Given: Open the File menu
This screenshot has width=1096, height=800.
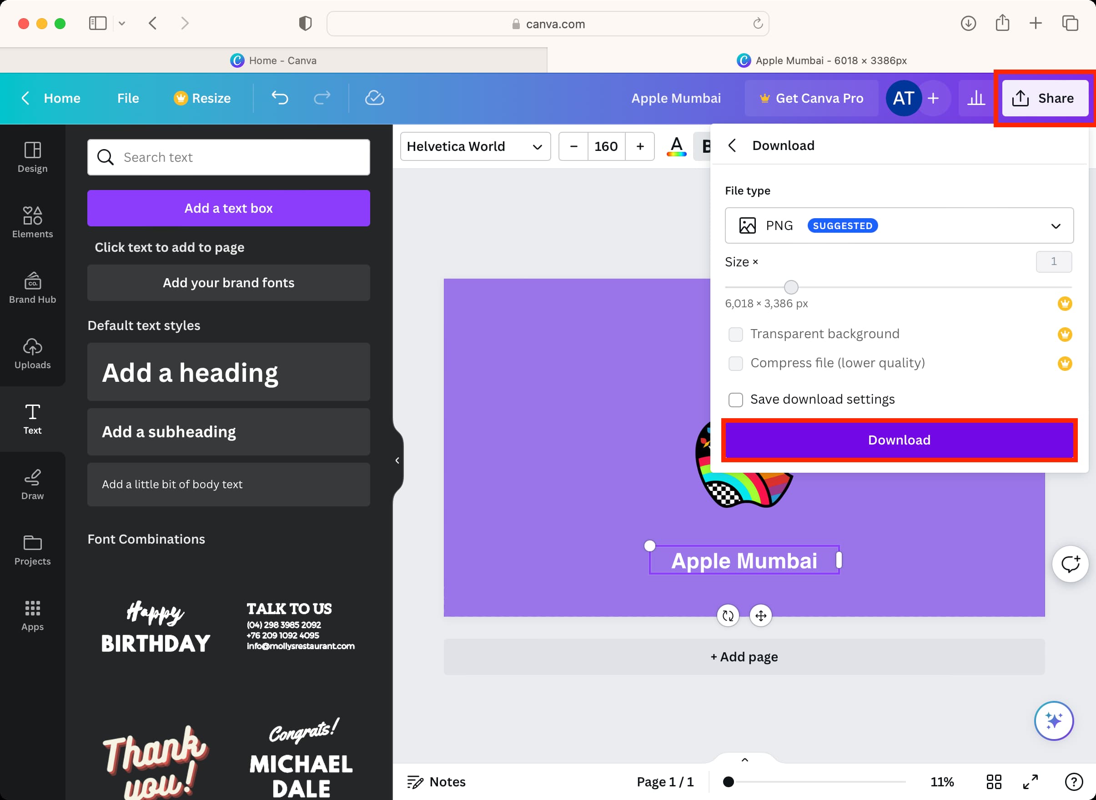Looking at the screenshot, I should tap(128, 98).
